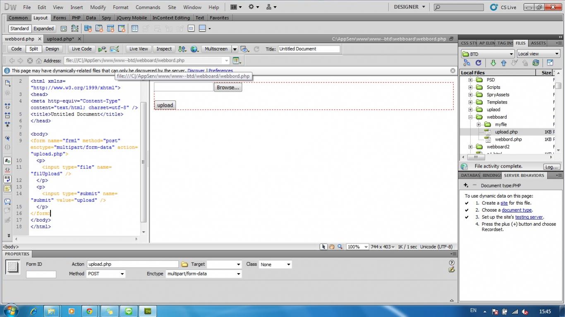
Task: Switch to Design view
Action: coord(52,49)
